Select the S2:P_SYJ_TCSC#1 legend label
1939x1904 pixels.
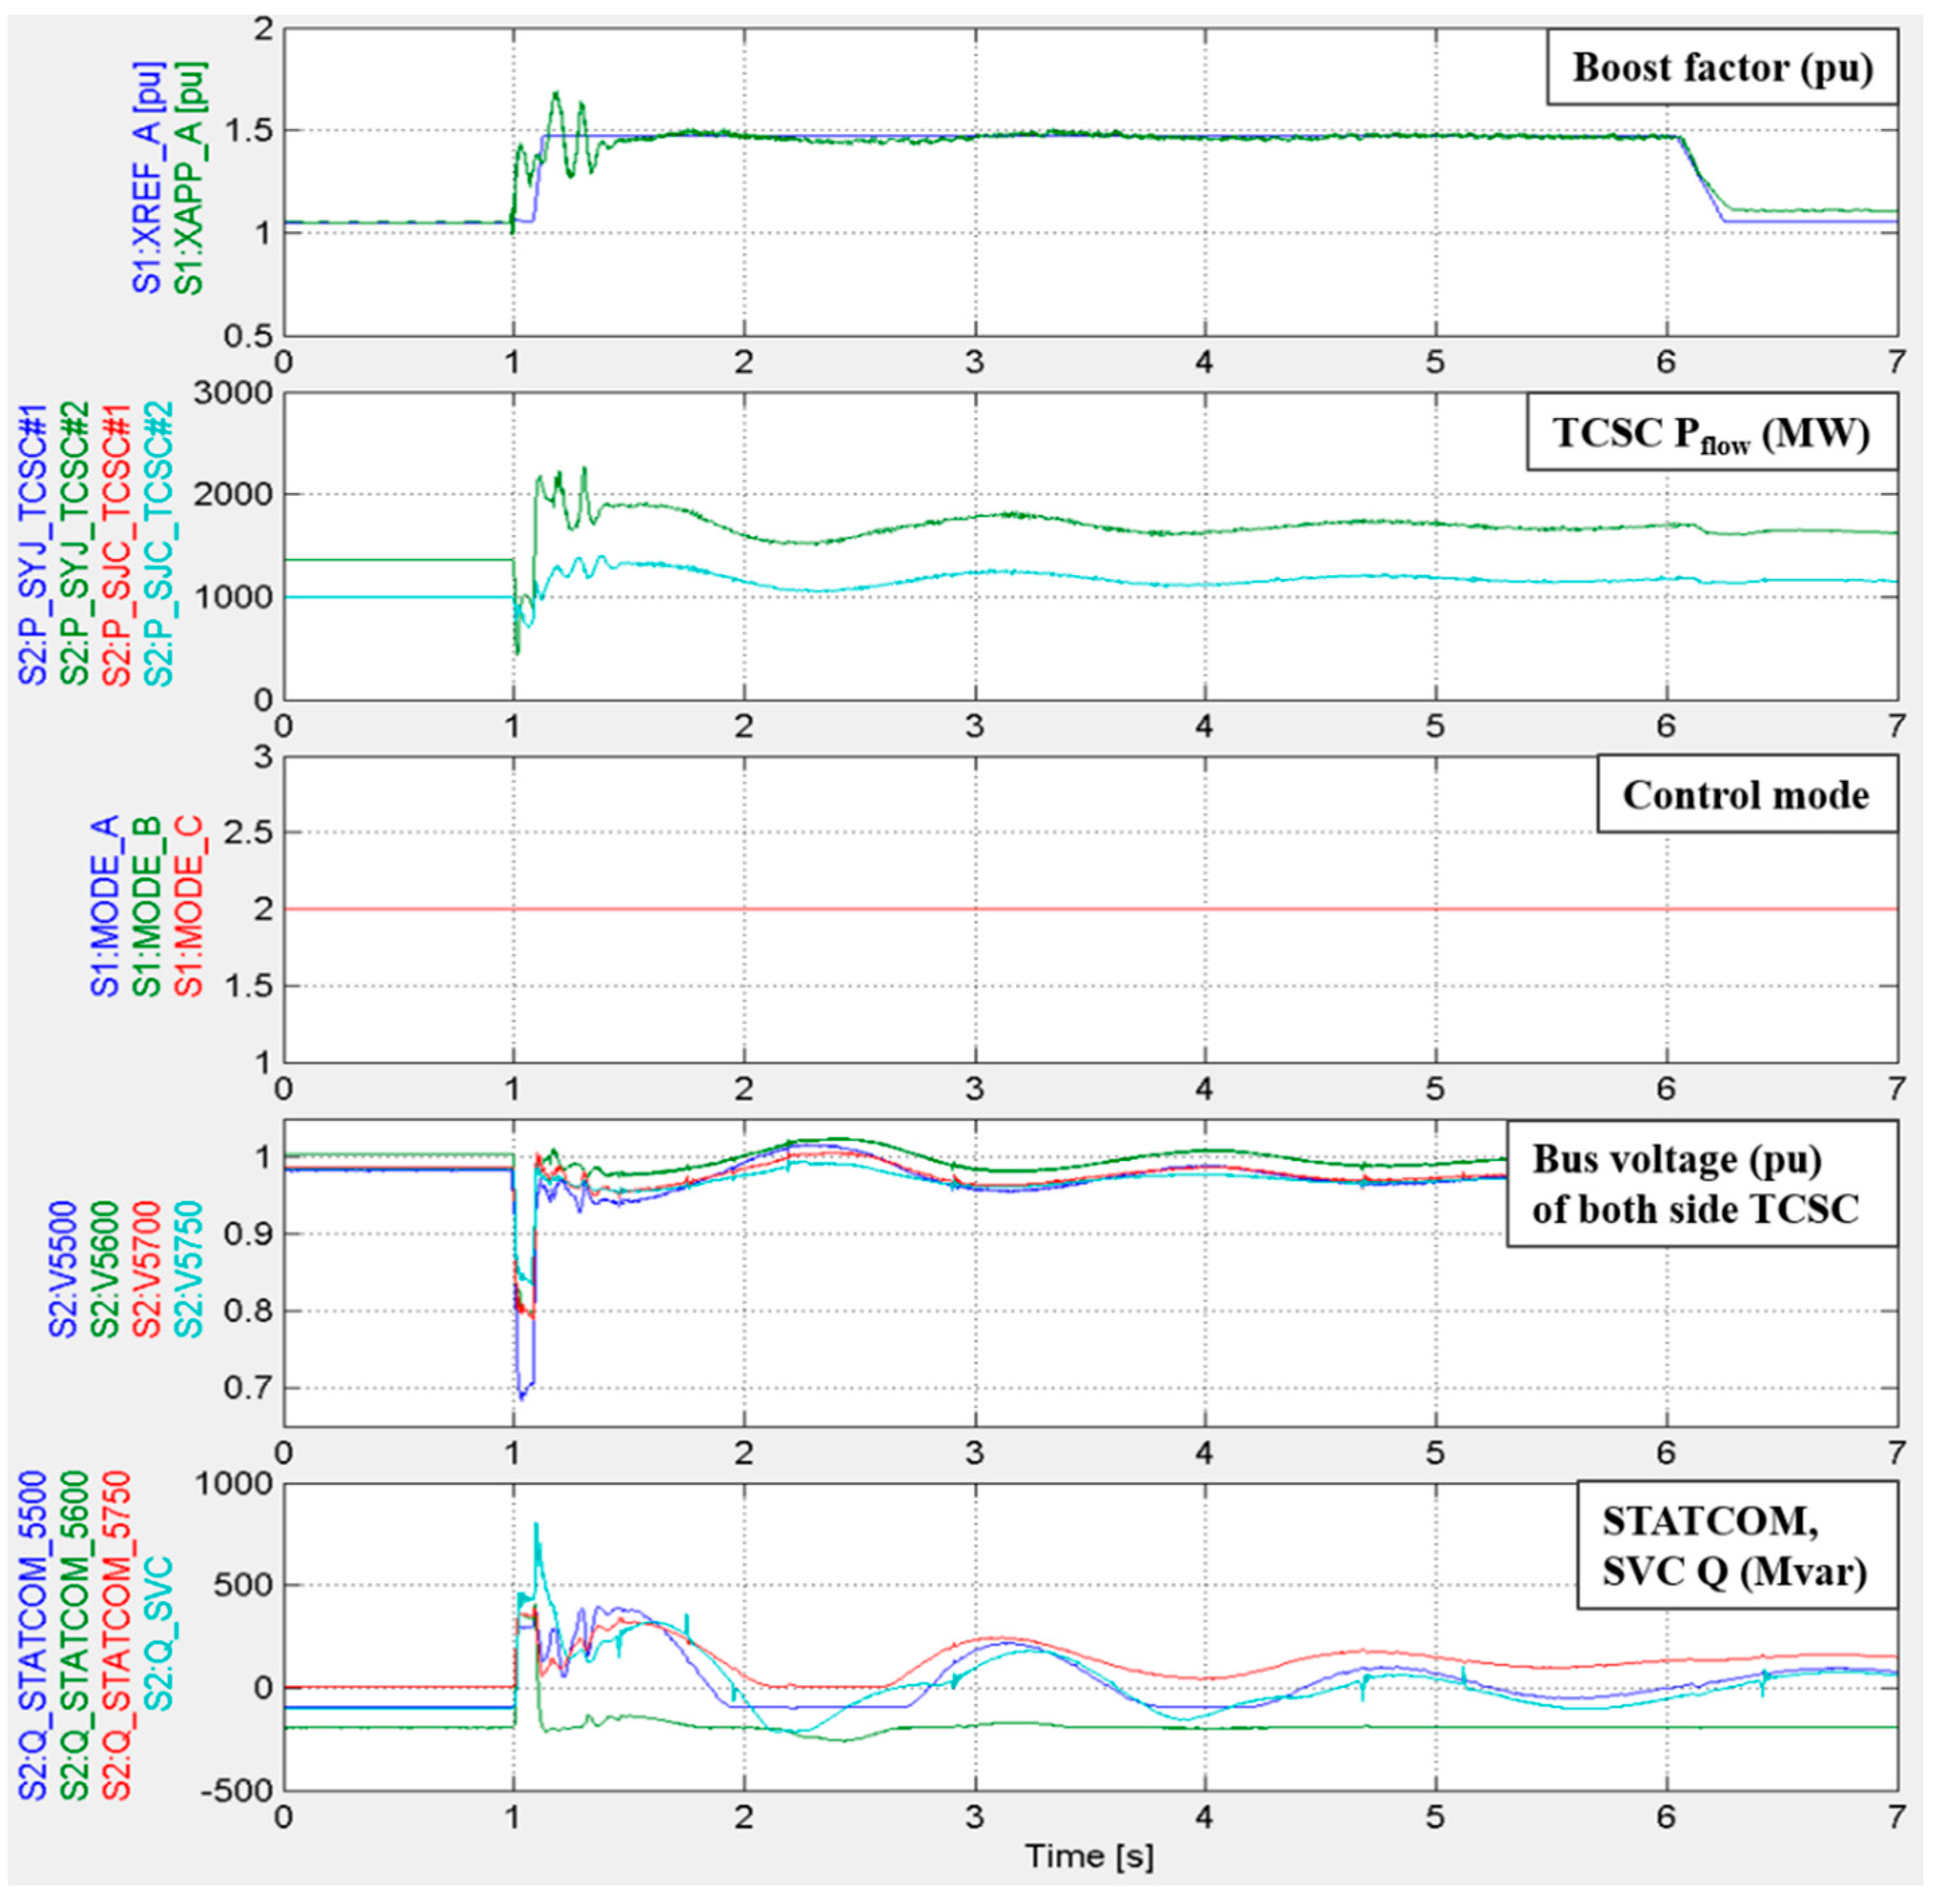coord(33,545)
